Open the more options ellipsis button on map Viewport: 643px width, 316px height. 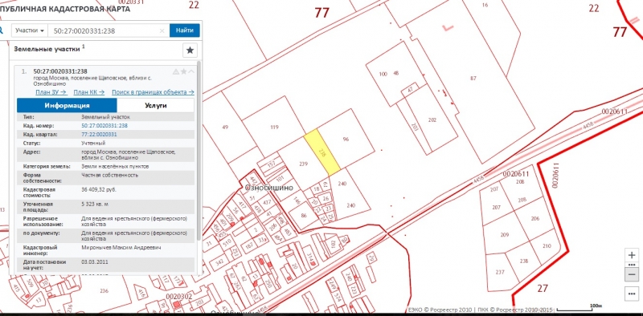[632, 294]
